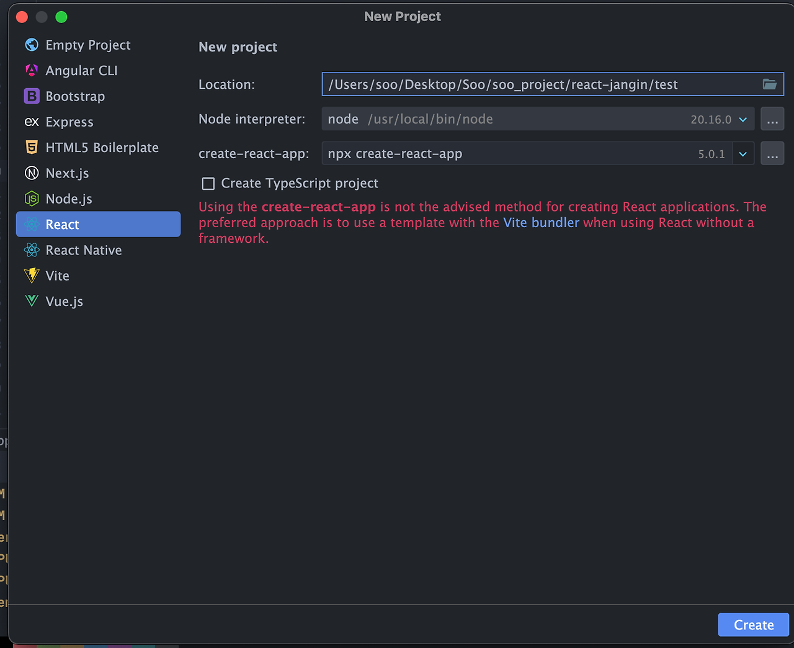Image resolution: width=794 pixels, height=648 pixels.
Task: Click the create-react-app field label
Action: click(x=254, y=154)
